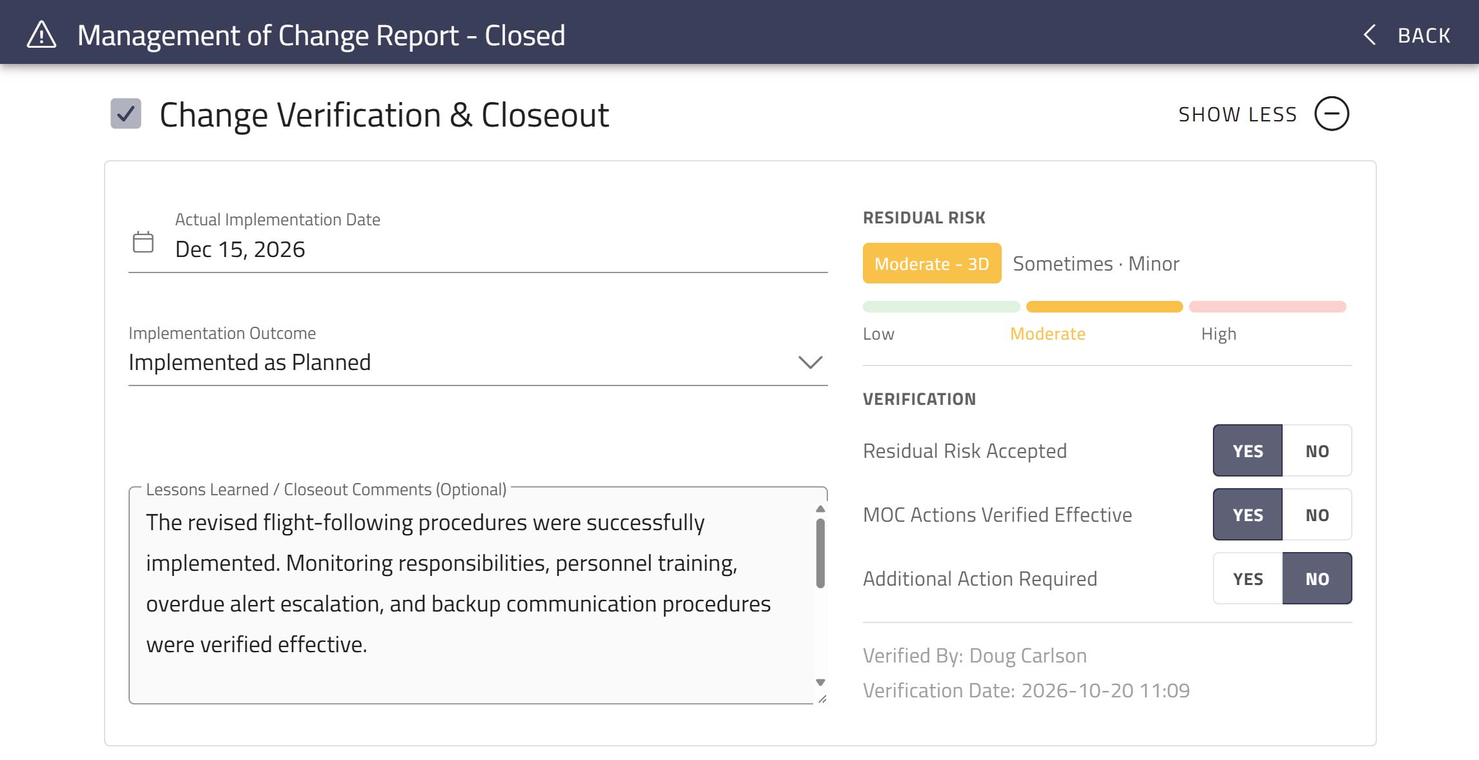Set MOC Actions Verified Effective to YES

(x=1248, y=515)
